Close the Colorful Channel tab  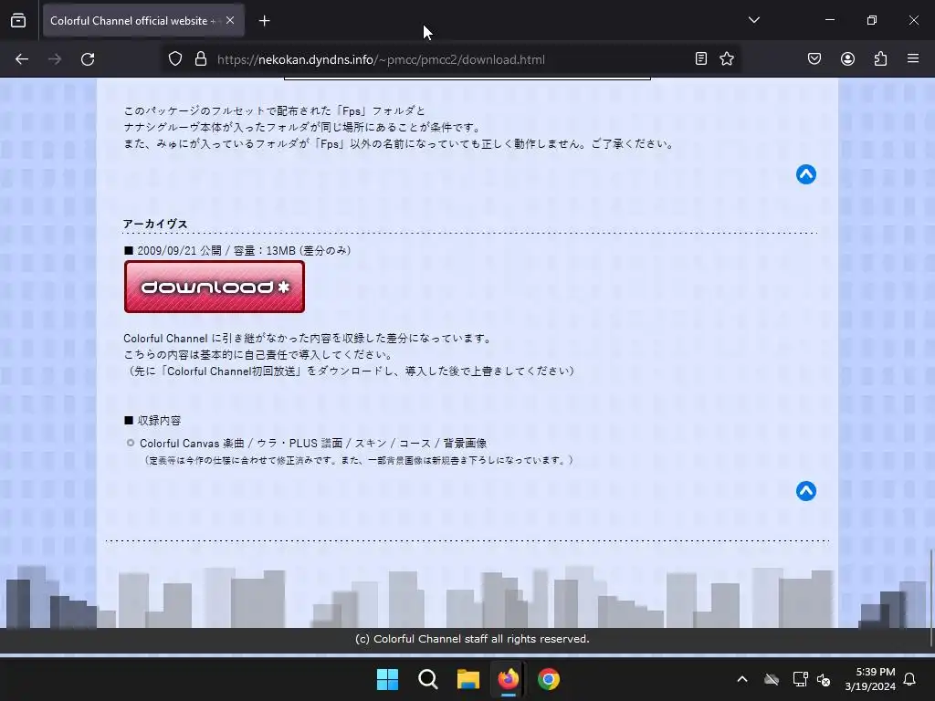click(230, 20)
